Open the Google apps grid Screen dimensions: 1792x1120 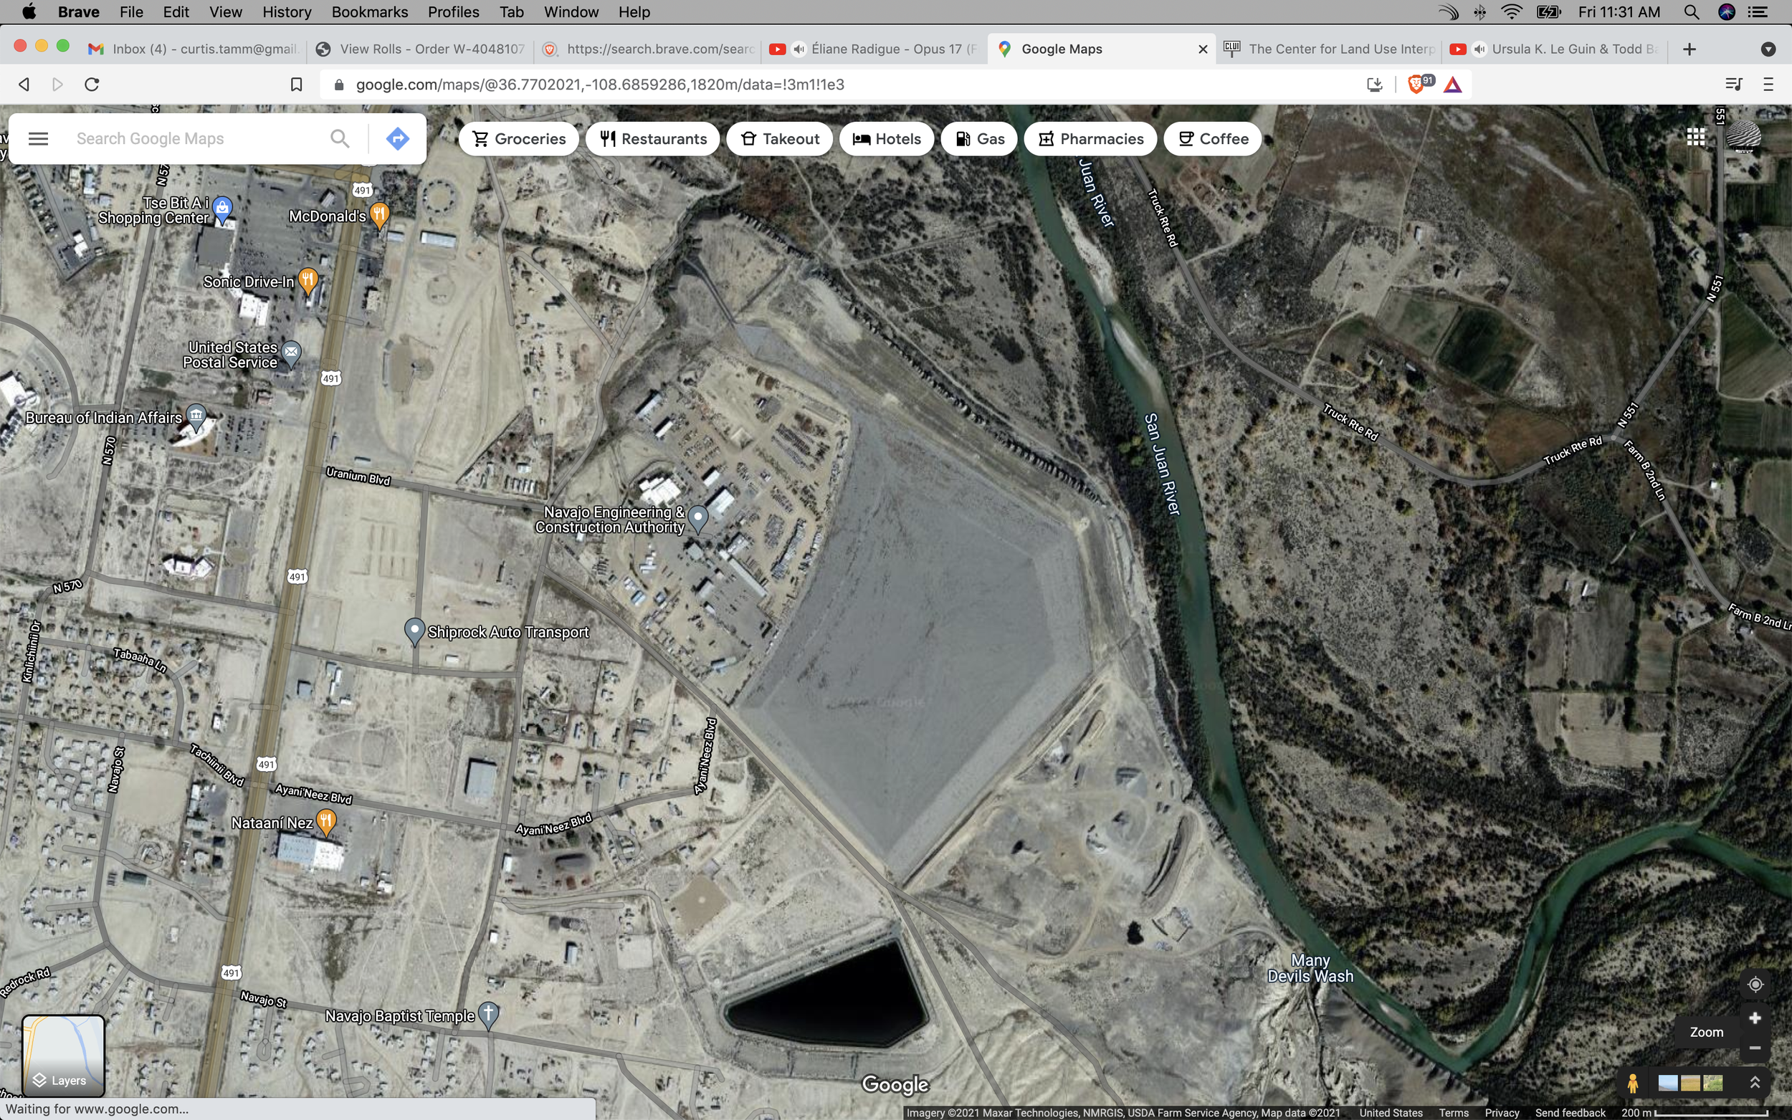tap(1696, 137)
